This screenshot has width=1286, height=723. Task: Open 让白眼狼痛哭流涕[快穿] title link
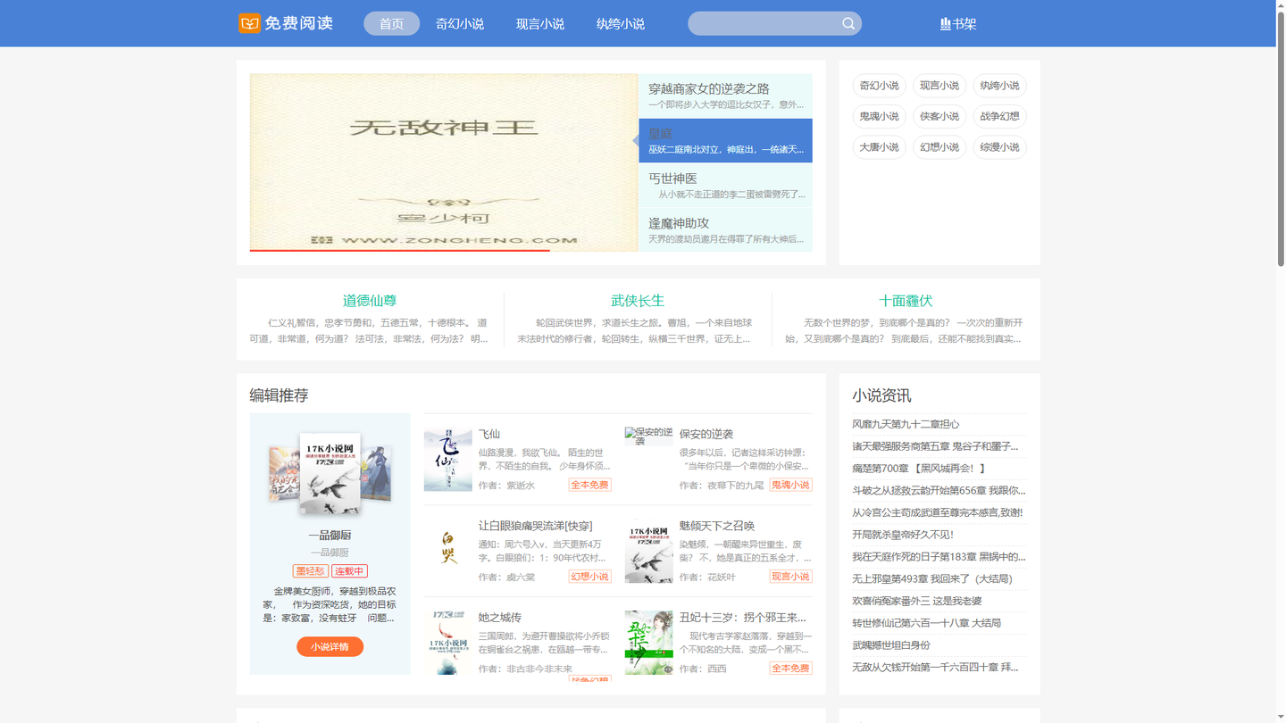click(x=535, y=526)
